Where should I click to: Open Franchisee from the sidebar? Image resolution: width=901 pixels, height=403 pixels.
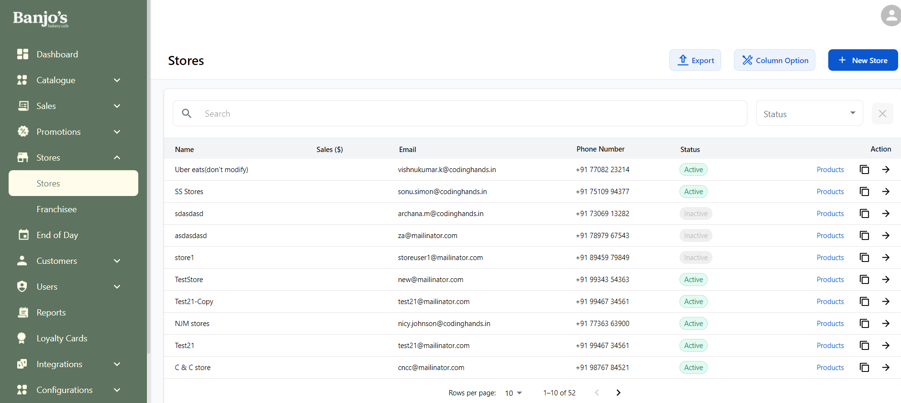[x=56, y=209]
